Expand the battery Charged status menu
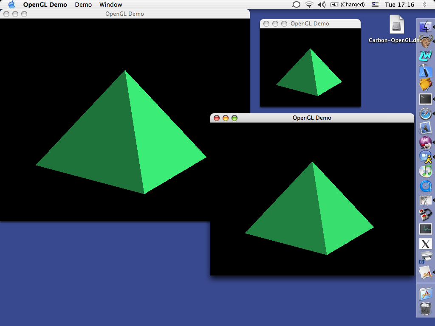This screenshot has height=326, width=435. (x=348, y=5)
